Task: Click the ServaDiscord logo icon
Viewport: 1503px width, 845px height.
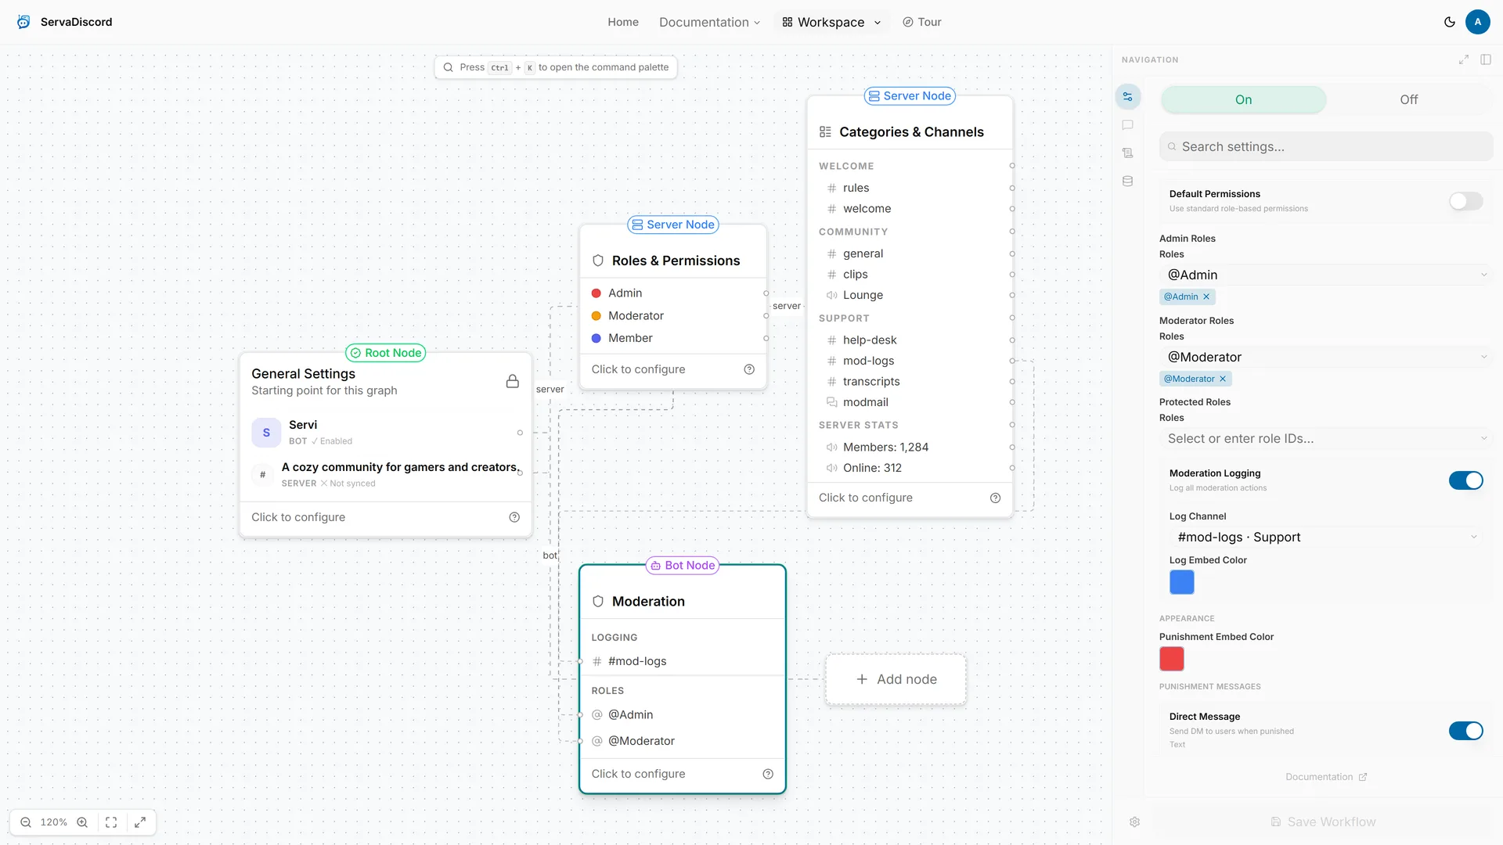Action: 24,22
